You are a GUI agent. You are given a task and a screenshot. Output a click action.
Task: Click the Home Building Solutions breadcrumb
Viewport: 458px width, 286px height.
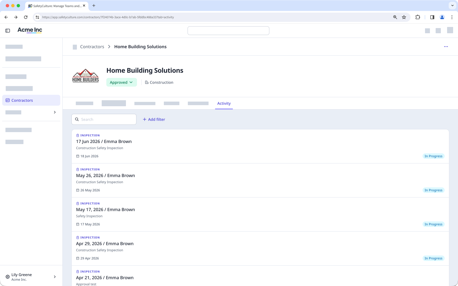click(140, 47)
